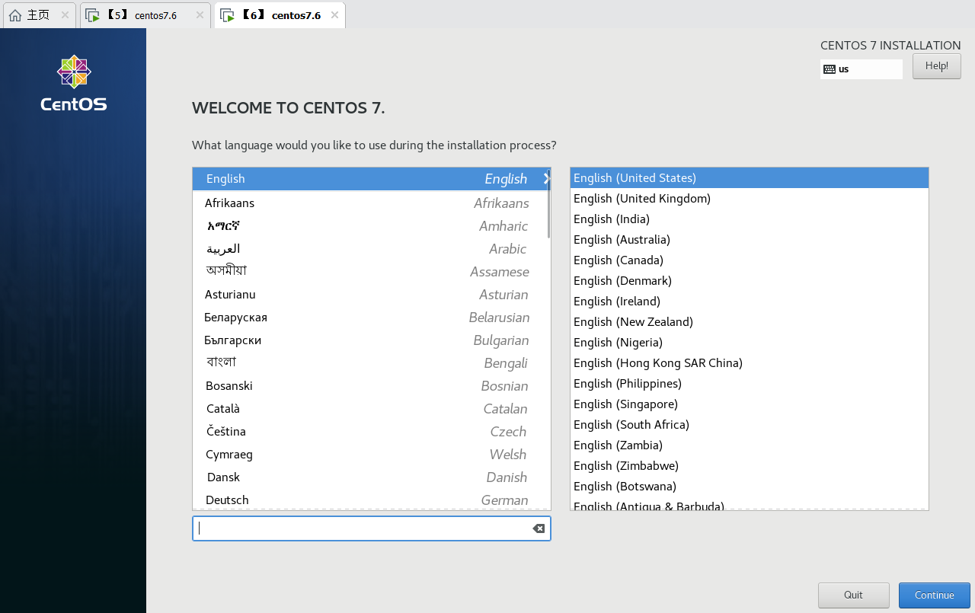Open the Help! button
The width and height of the screenshot is (975, 613).
pos(937,66)
